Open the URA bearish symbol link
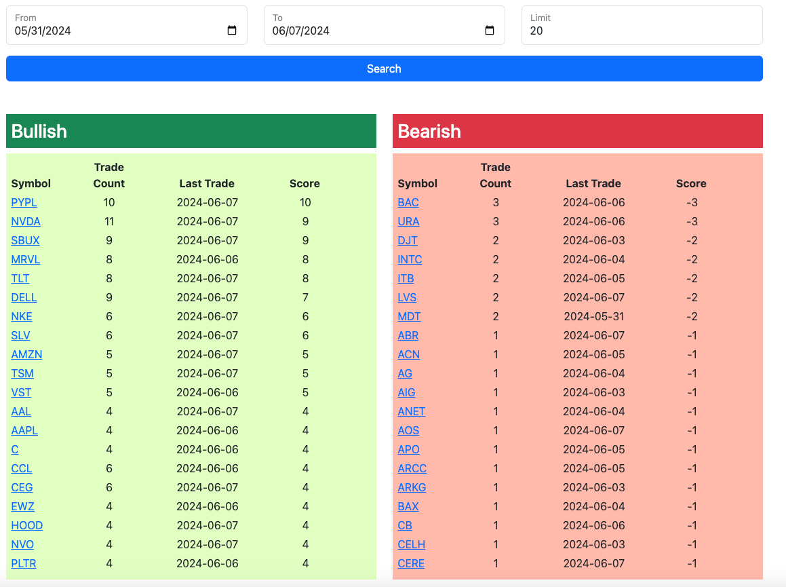Viewport: 786px width, 587px height. (408, 222)
